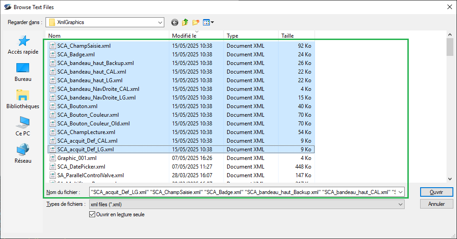
Task: Click the vertical scrollbar down arrow
Action: tap(450, 179)
